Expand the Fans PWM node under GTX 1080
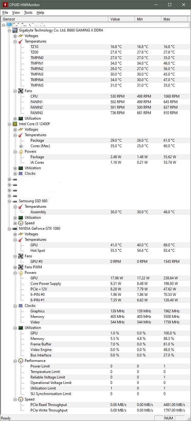This screenshot has height=421, width=191. pyautogui.click(x=15, y=267)
